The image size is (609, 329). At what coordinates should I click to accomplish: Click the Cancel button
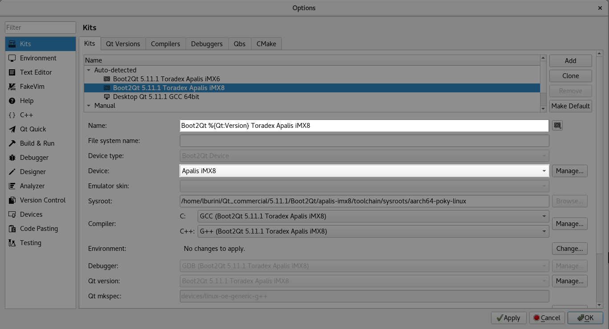tap(547, 318)
